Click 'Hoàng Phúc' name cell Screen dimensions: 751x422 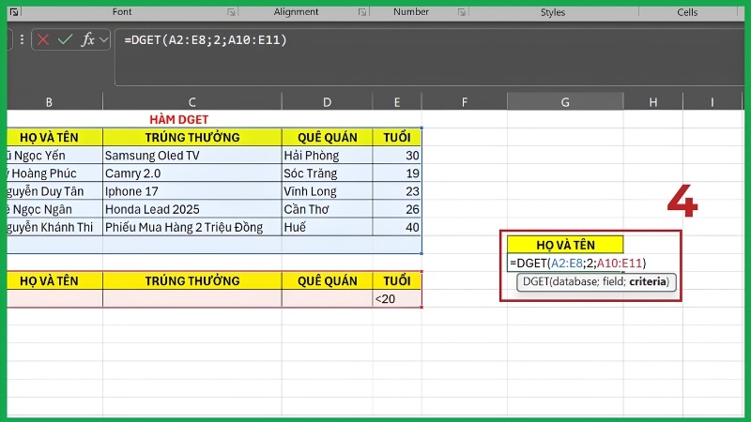click(x=54, y=173)
